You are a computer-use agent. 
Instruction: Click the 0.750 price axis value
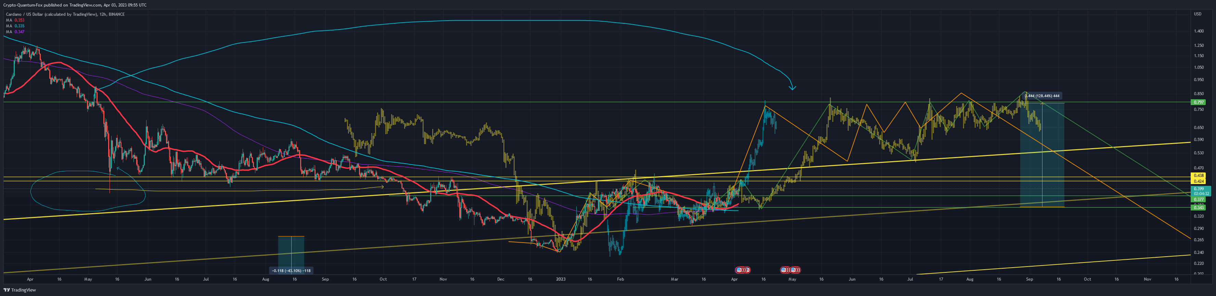pos(1198,110)
